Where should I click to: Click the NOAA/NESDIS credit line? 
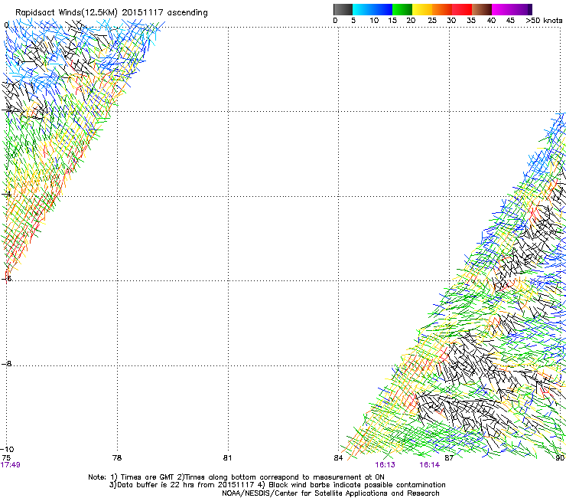(x=330, y=493)
